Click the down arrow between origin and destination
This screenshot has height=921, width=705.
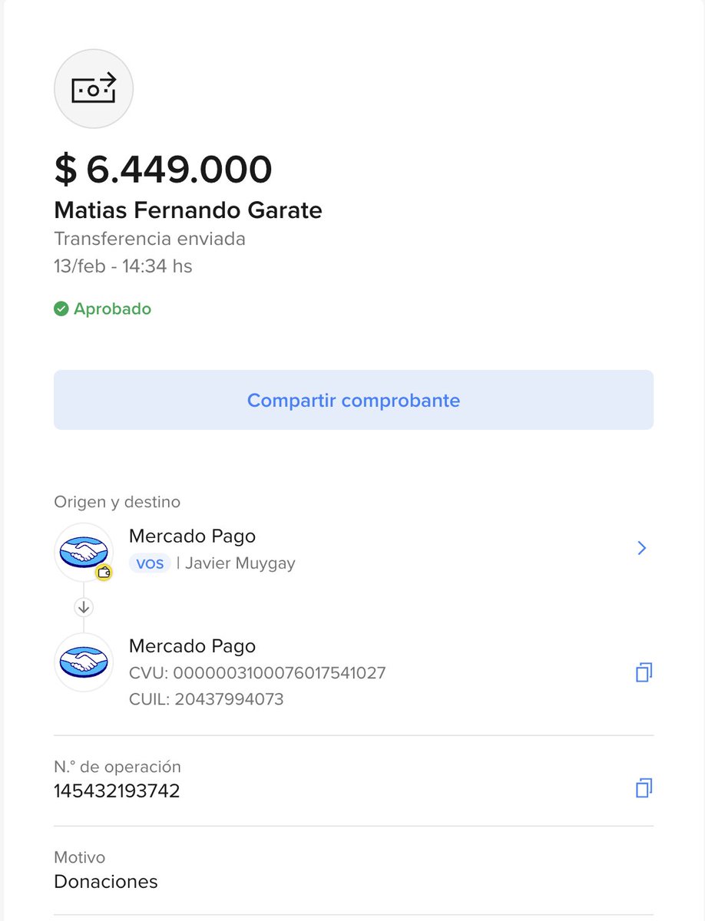click(x=84, y=607)
